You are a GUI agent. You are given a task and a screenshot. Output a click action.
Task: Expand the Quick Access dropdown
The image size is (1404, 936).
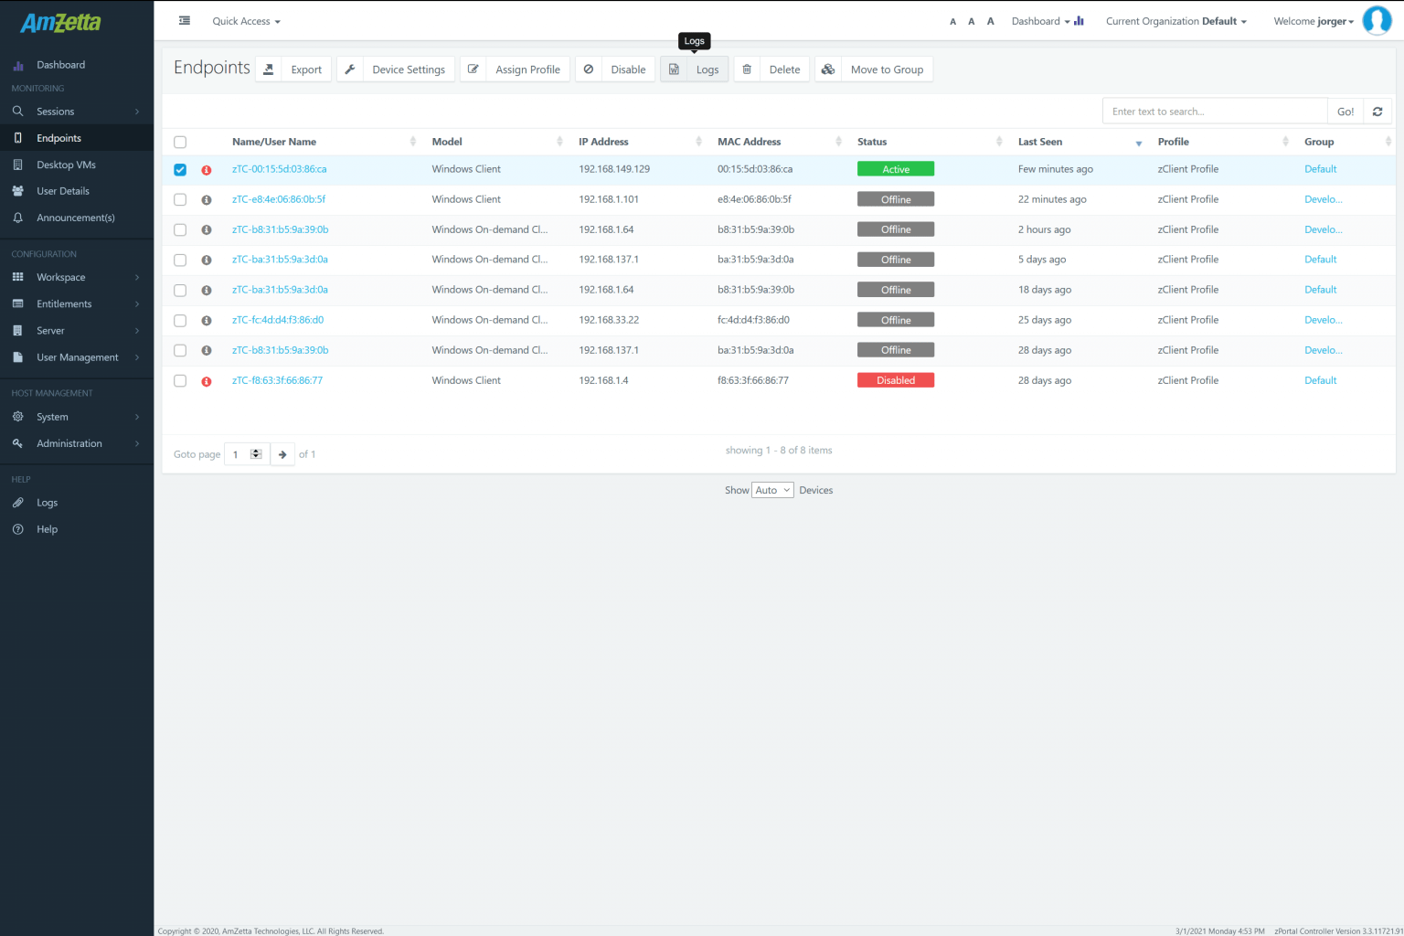pyautogui.click(x=245, y=20)
